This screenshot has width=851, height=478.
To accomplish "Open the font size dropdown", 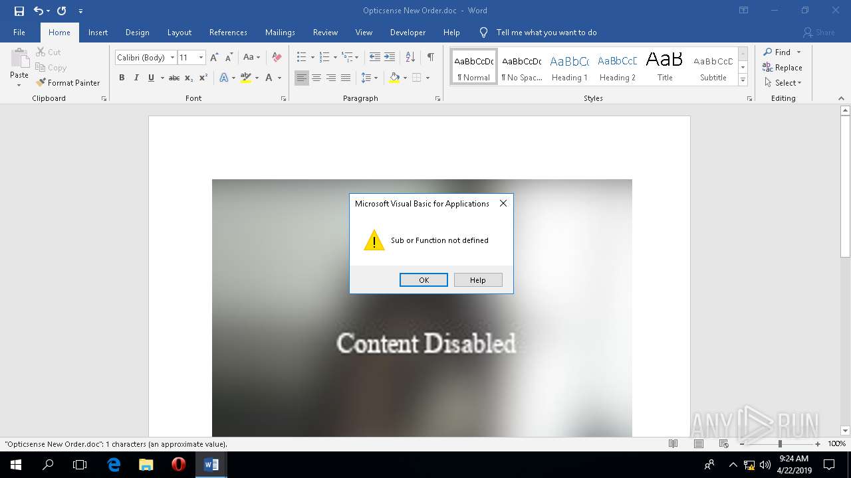I will 201,58.
